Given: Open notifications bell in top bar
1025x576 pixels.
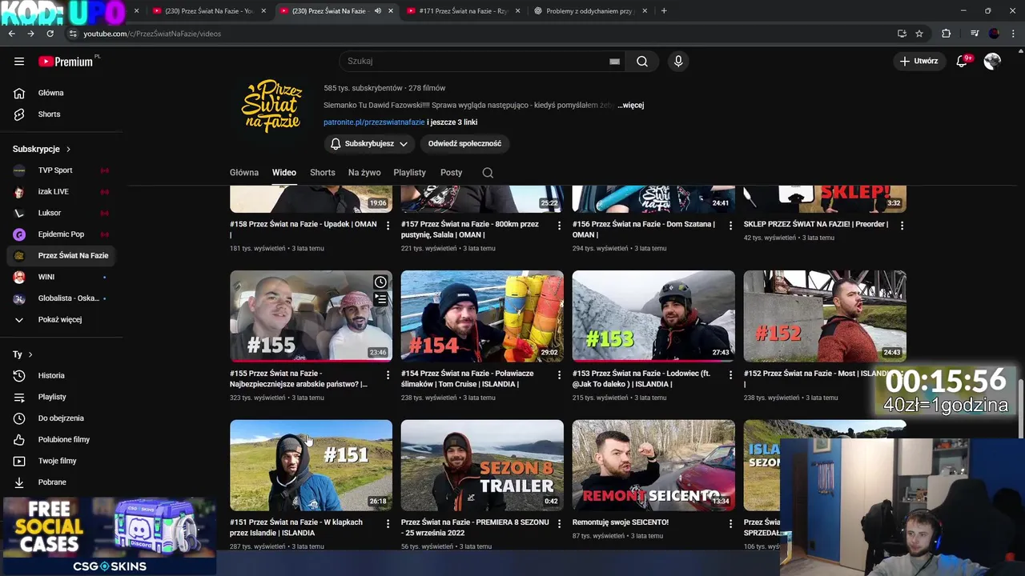Looking at the screenshot, I should (x=963, y=61).
